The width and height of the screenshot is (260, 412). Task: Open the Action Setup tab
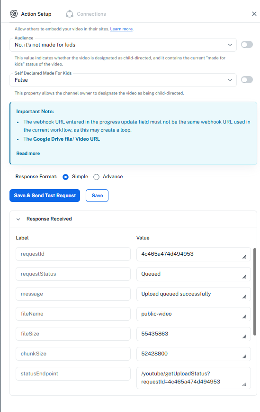(x=30, y=14)
